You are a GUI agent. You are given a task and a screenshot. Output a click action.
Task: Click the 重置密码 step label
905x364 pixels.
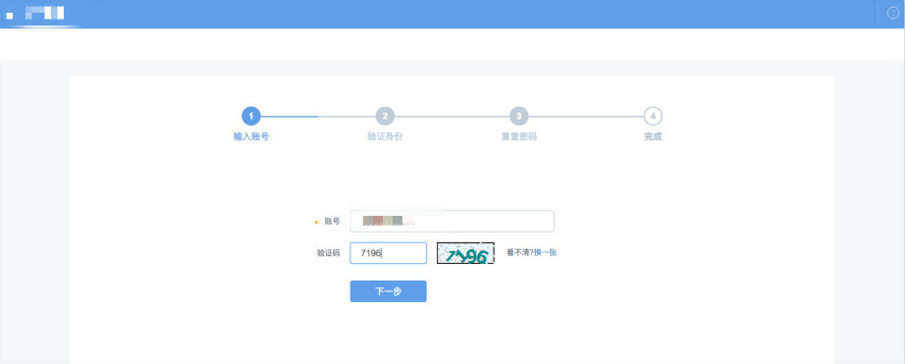pos(519,137)
